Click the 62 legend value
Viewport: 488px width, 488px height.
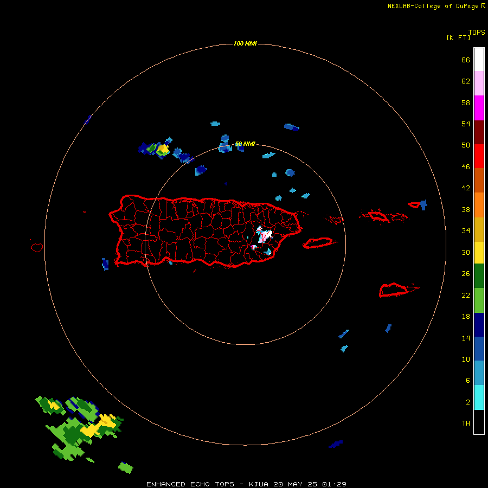coord(466,81)
